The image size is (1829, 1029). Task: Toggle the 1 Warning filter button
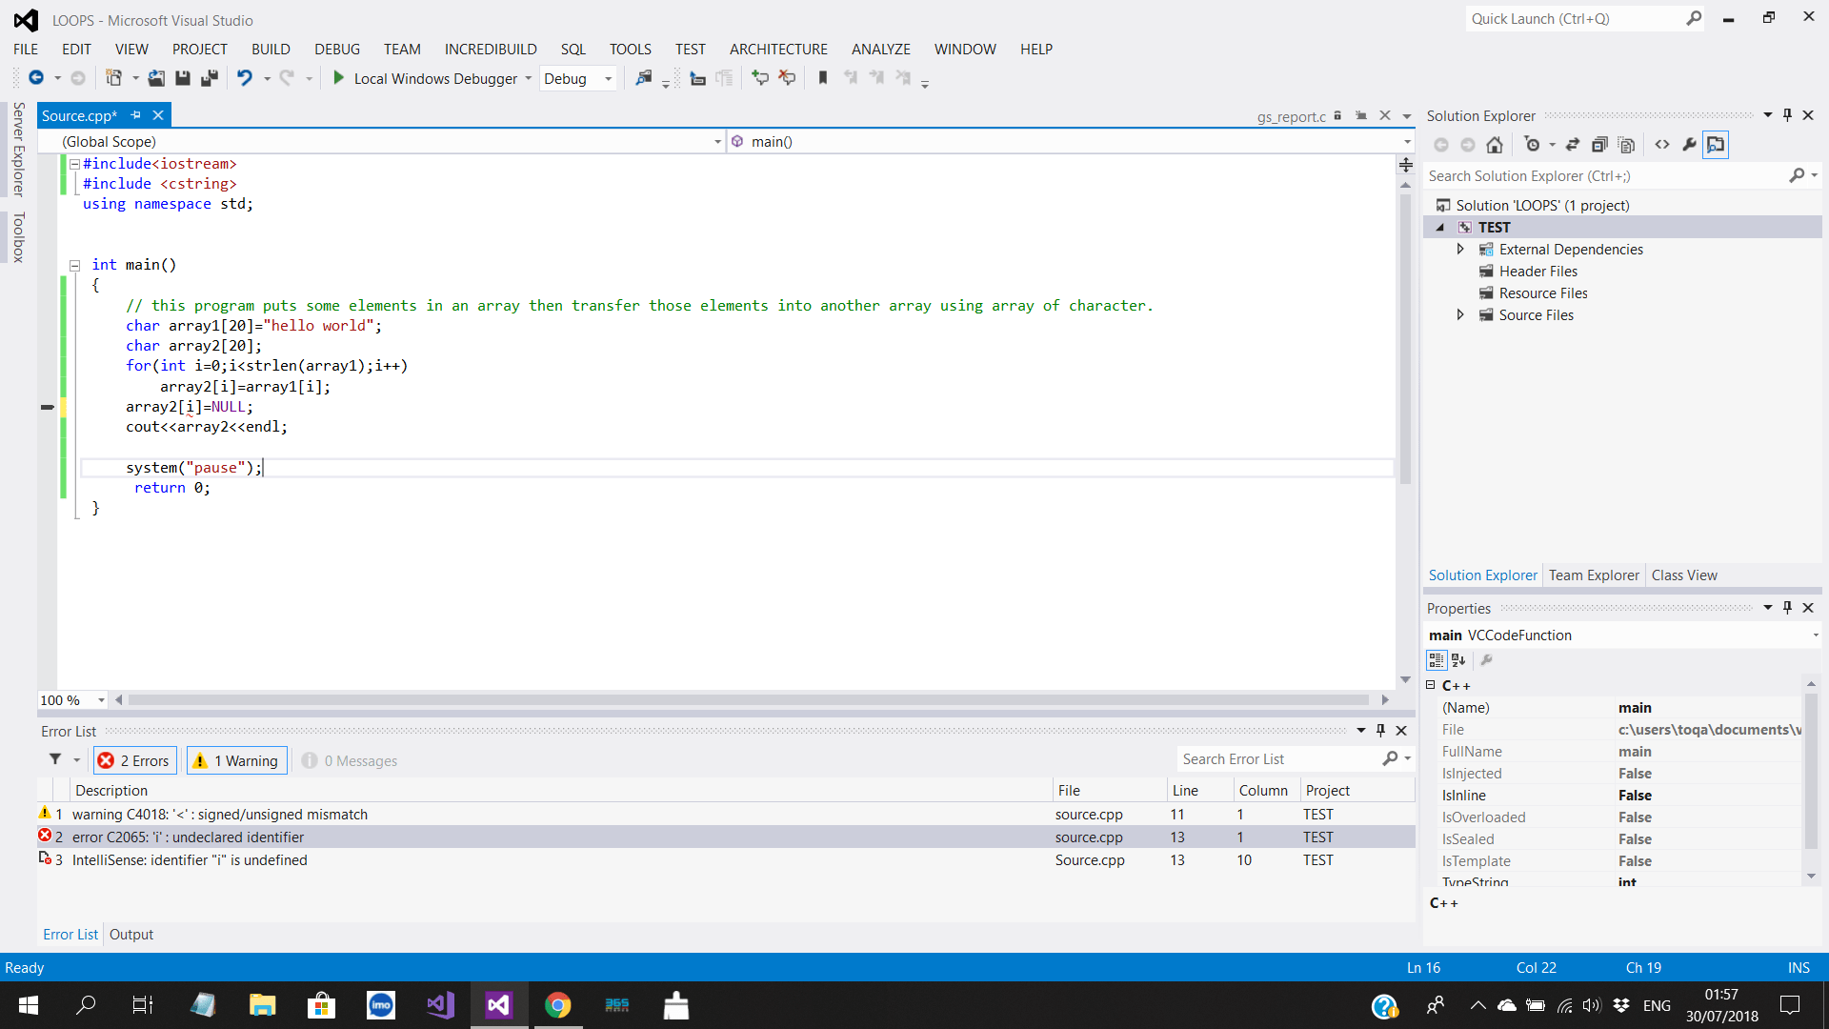[236, 759]
